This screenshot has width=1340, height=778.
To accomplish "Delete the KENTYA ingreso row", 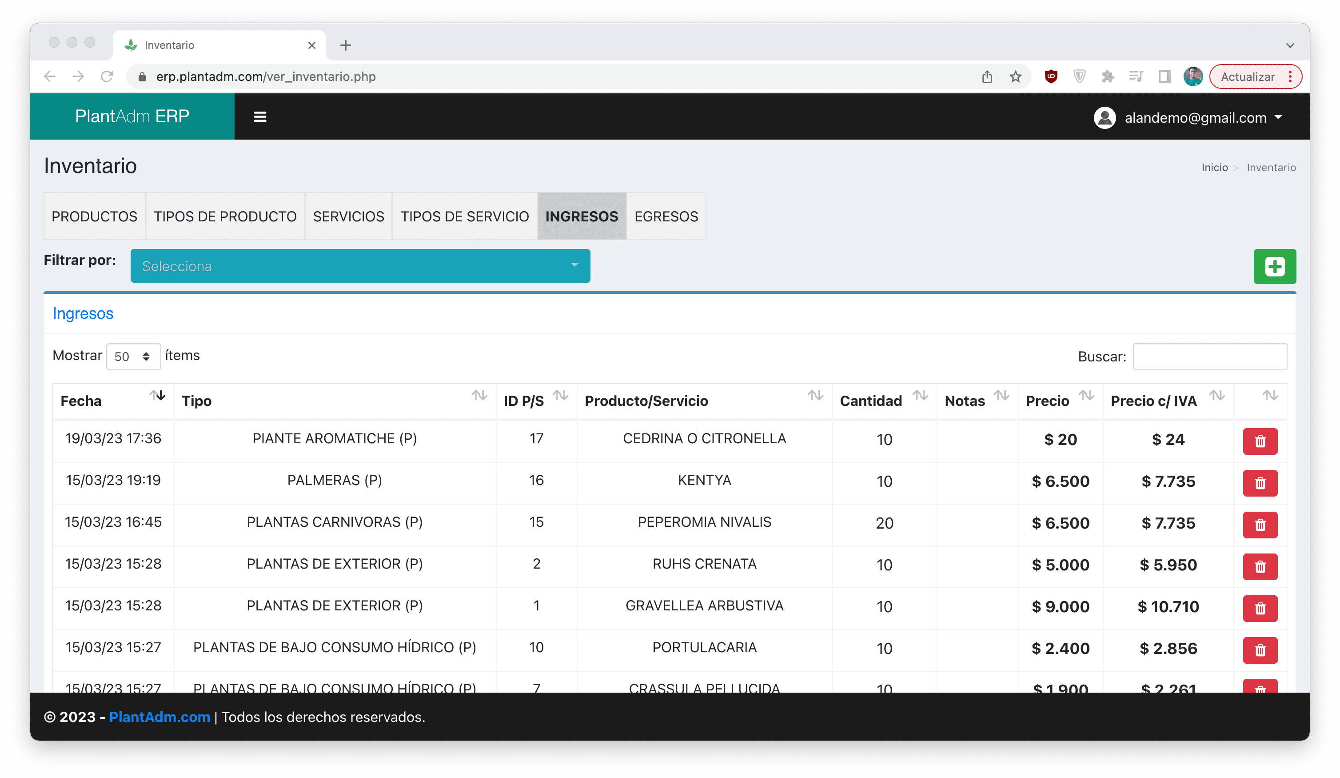I will point(1260,483).
